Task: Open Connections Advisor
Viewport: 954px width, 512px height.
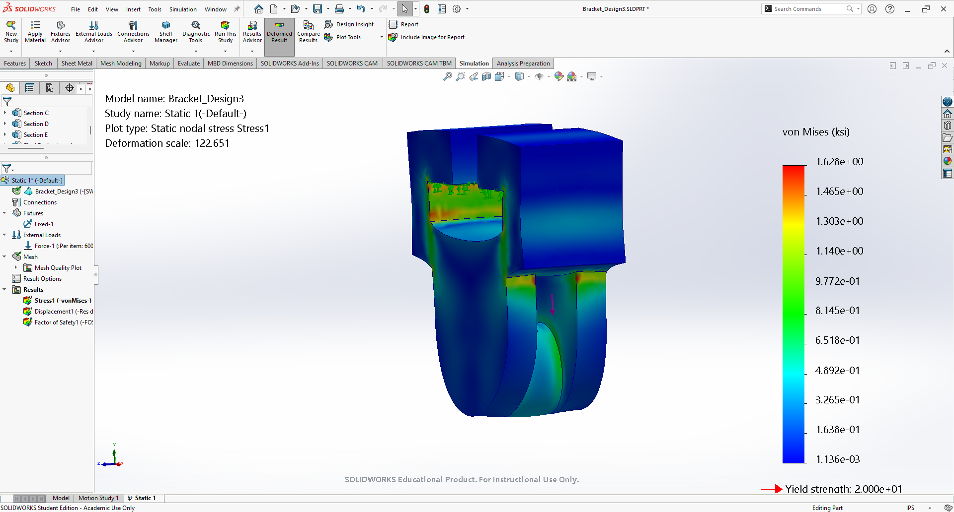Action: (x=133, y=32)
